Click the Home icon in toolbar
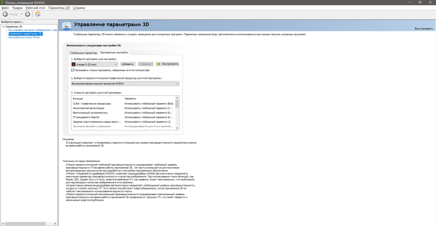This screenshot has width=436, height=226. point(37,14)
